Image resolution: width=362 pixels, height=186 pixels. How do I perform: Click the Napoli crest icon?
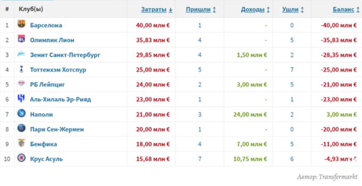(x=21, y=114)
